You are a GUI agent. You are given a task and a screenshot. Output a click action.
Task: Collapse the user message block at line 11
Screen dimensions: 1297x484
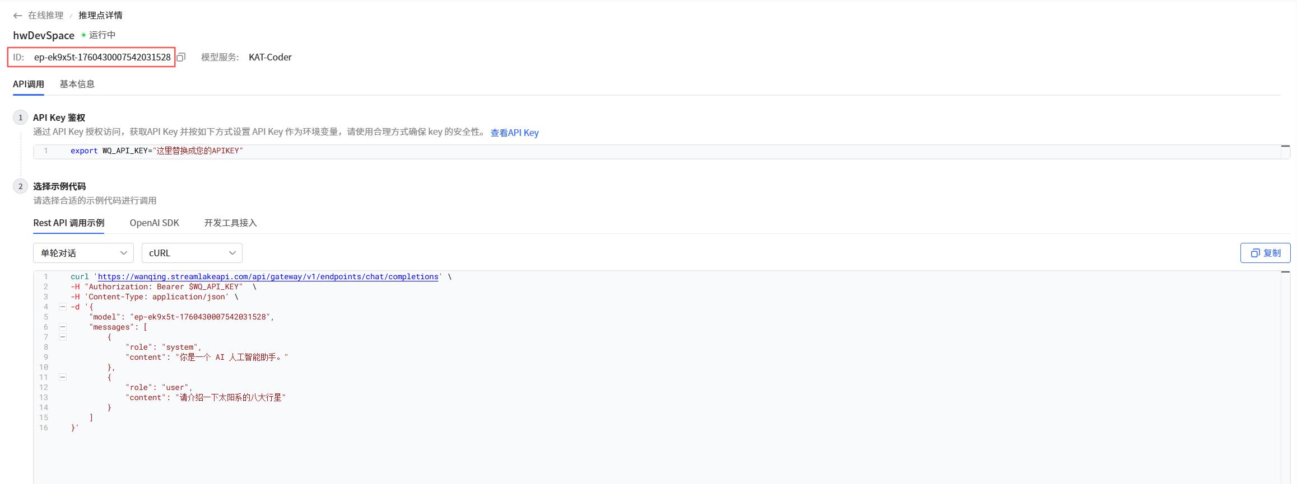click(x=63, y=377)
